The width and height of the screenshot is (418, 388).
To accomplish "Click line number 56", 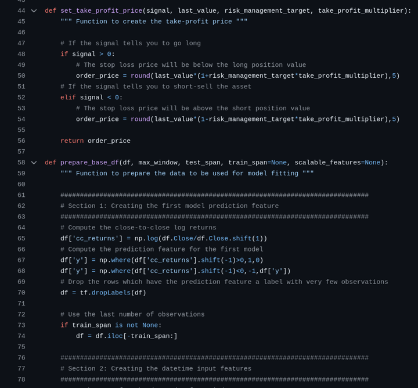I will pyautogui.click(x=21, y=141).
